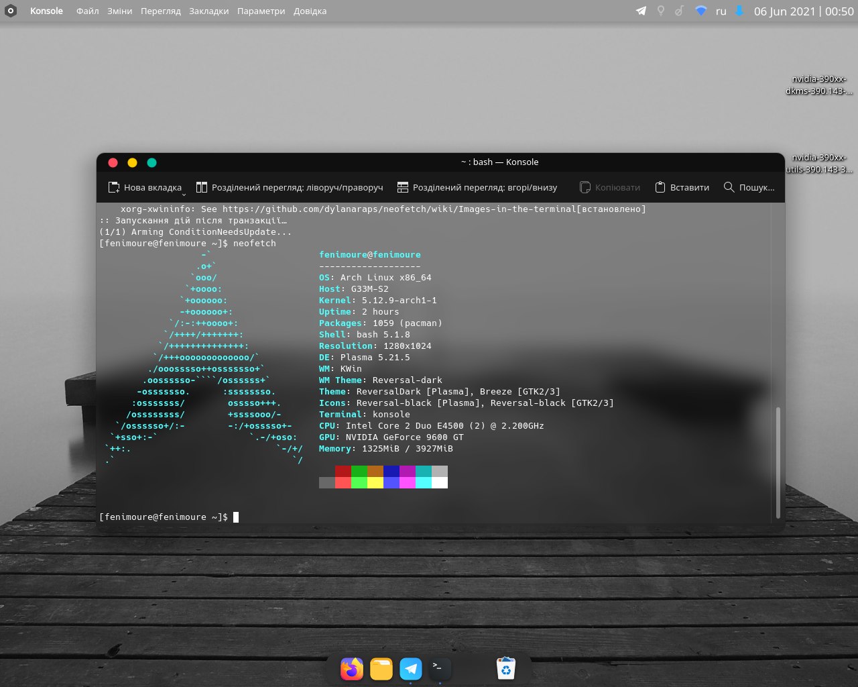Select the nvidia-390xx-utils desktop file
This screenshot has width=858, height=687.
pyautogui.click(x=819, y=163)
